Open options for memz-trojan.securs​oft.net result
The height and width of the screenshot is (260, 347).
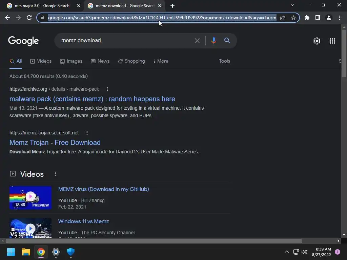87,133
